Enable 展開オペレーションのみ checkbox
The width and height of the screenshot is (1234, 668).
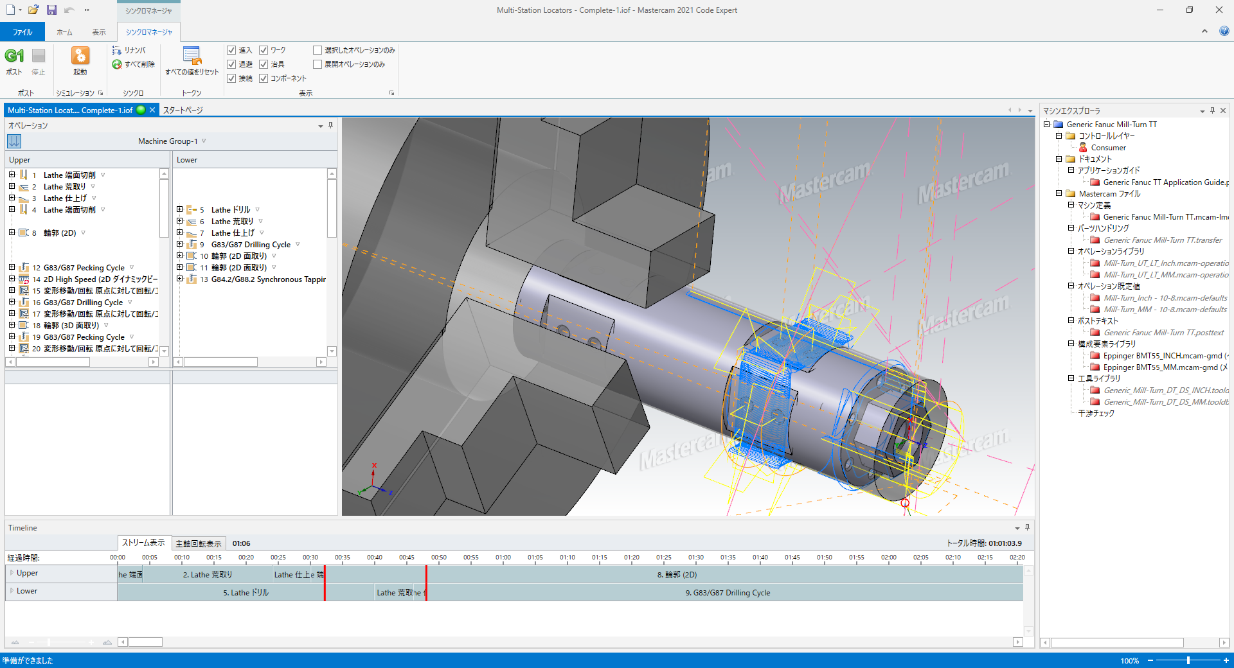point(317,64)
